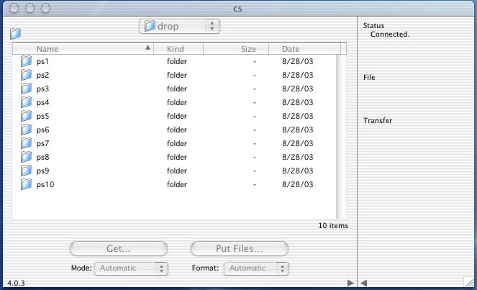Open the Mode Automatic dropdown
Screen dimensions: 477x290
pyautogui.click(x=131, y=268)
